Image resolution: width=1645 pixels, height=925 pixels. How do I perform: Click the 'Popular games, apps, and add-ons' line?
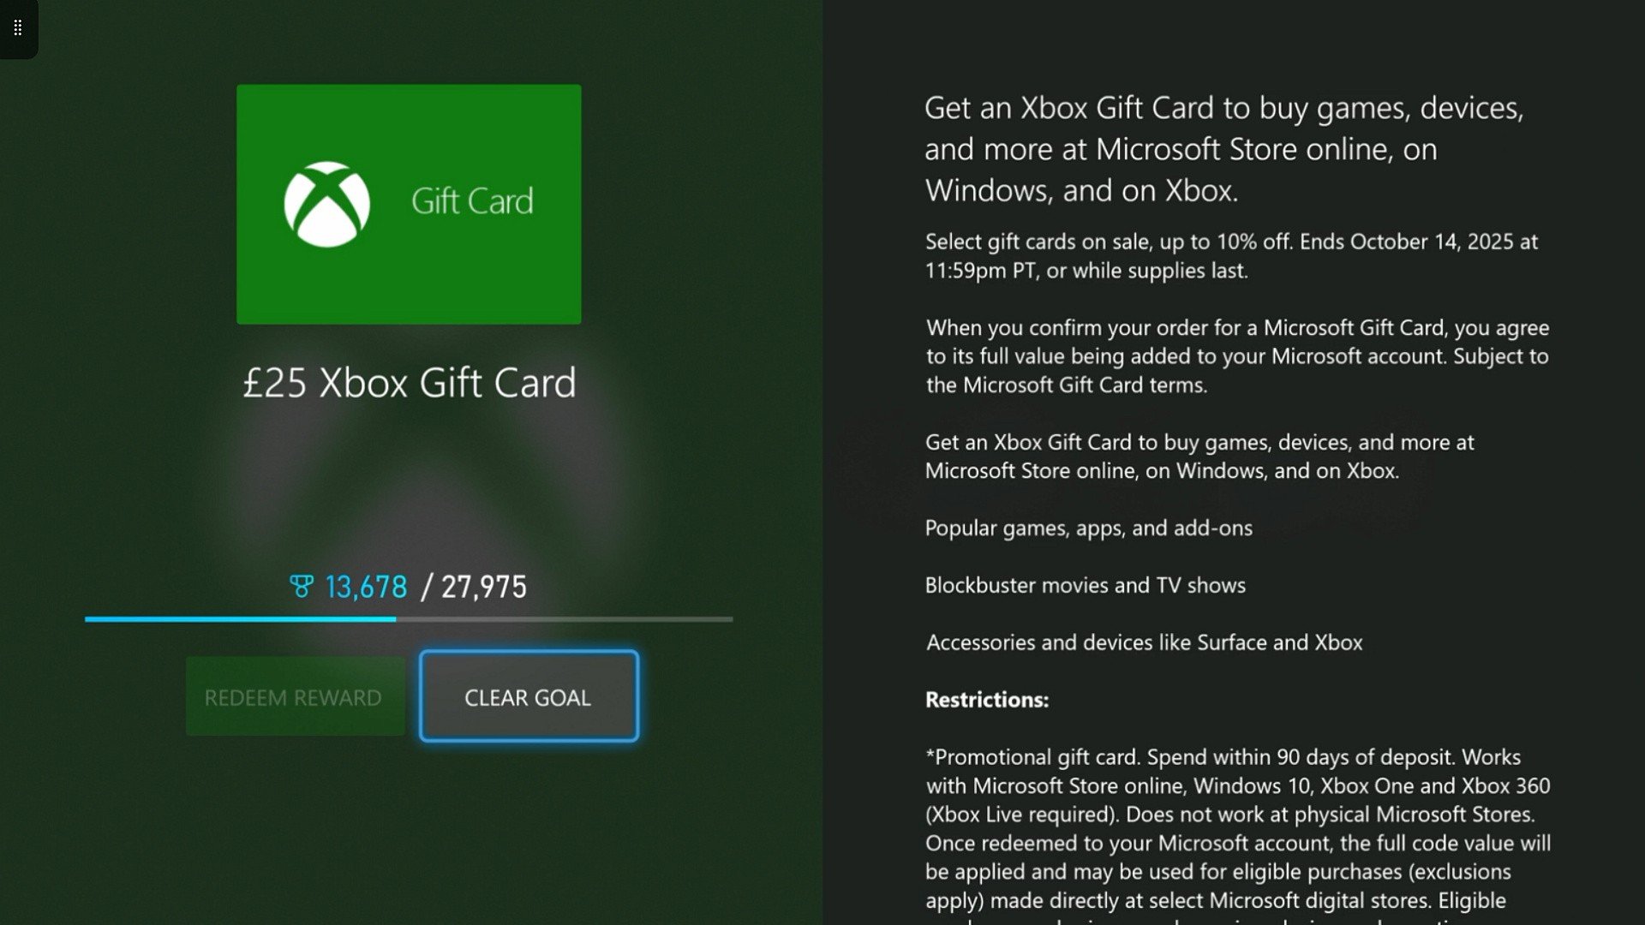(x=1088, y=528)
